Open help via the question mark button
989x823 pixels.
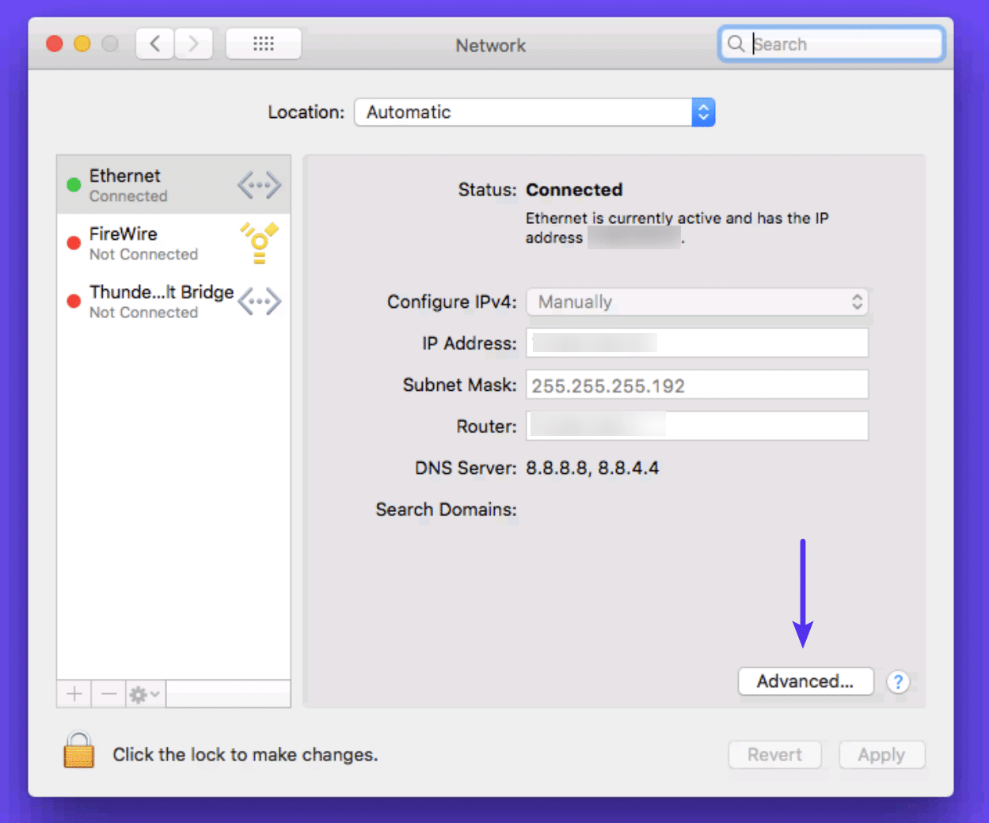898,682
